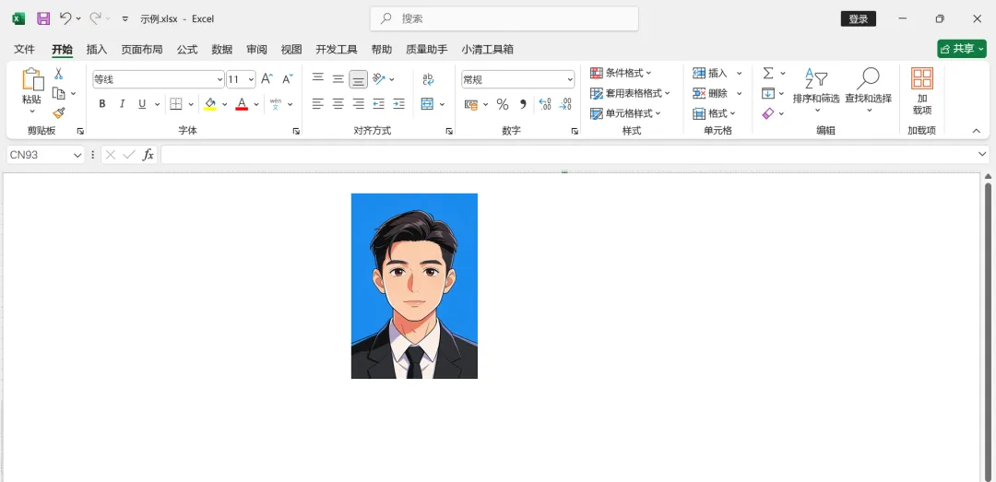Viewport: 996px width, 482px height.
Task: Open 排序和筛选 sort and filter
Action: pos(816,90)
